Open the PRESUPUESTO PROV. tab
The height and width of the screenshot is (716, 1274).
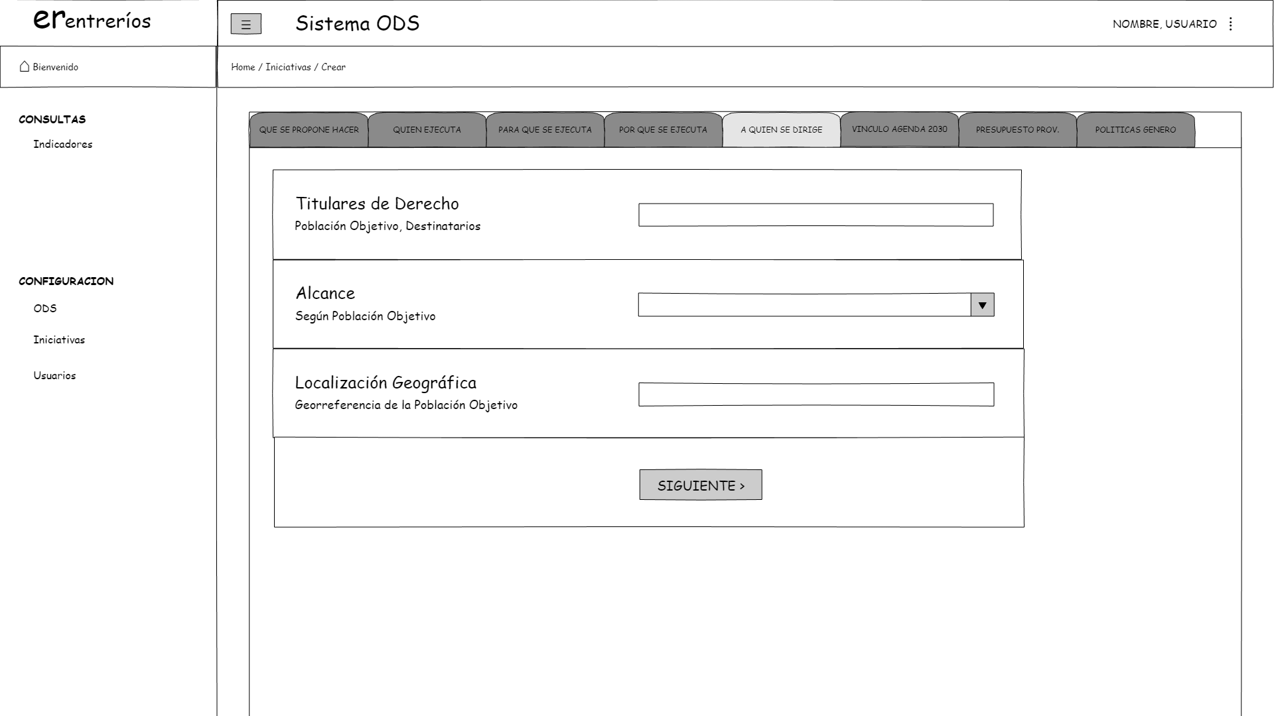1017,130
